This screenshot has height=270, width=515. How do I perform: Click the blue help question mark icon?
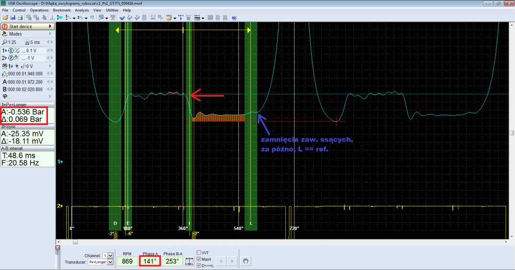tap(234, 18)
